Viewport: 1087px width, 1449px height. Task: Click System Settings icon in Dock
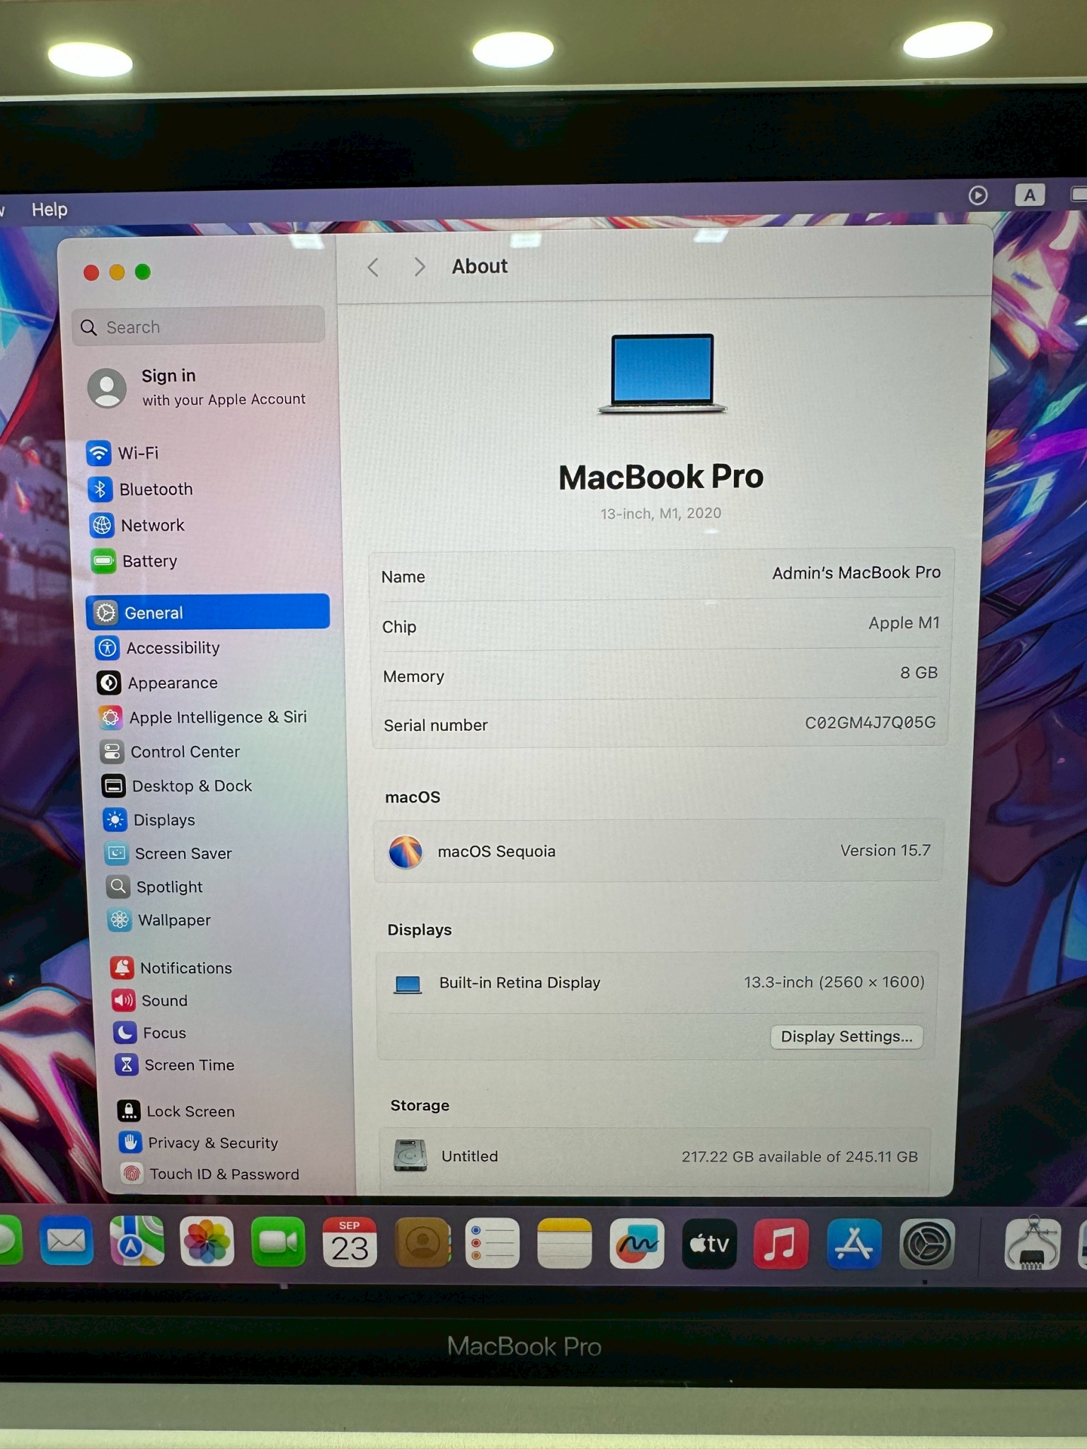926,1245
